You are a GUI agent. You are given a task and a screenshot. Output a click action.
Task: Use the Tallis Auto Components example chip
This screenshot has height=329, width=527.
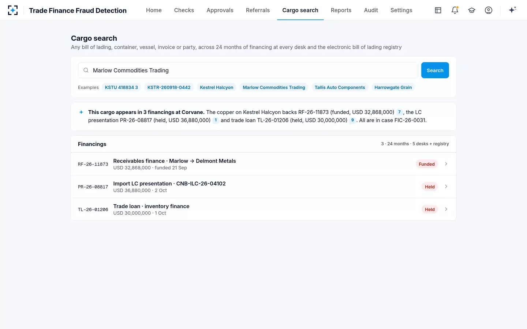[340, 87]
